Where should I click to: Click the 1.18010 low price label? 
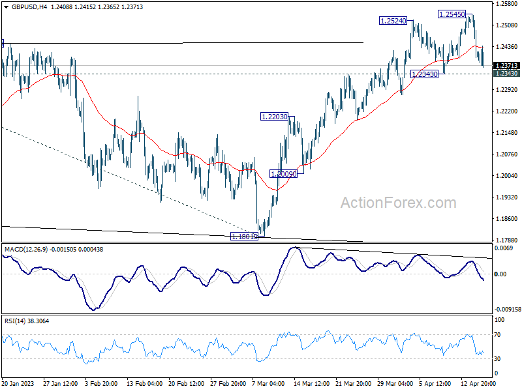244,237
